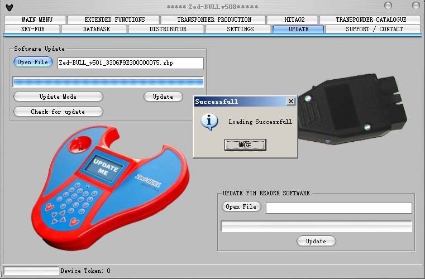
Task: Open TRANSPONDER CATALOGUE tab
Action: [370, 20]
